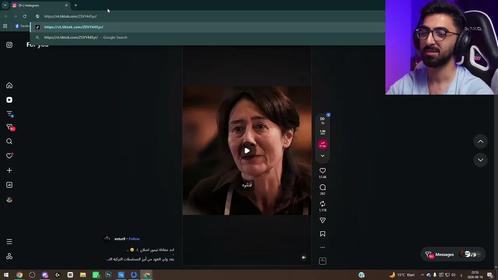
Task: Open the floating Messages panel
Action: 453,254
